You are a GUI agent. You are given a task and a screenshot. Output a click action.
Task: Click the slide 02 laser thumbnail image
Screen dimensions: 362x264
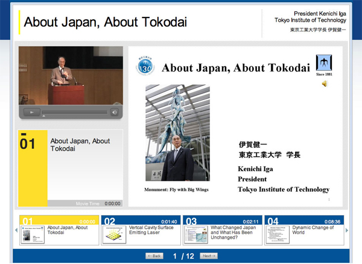coord(114,234)
